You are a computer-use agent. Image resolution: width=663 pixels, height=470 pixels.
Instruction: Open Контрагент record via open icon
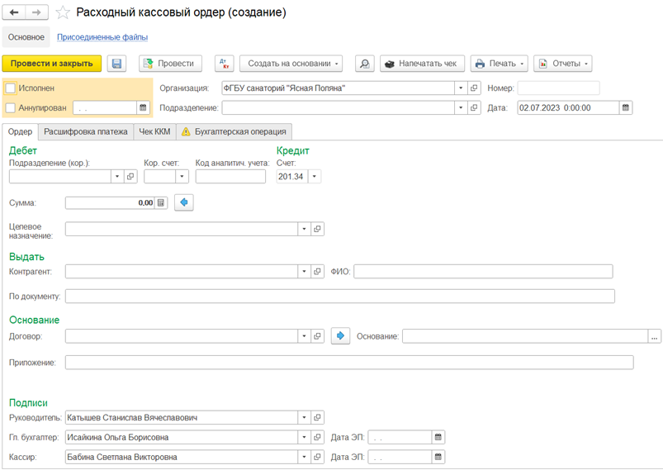[317, 272]
